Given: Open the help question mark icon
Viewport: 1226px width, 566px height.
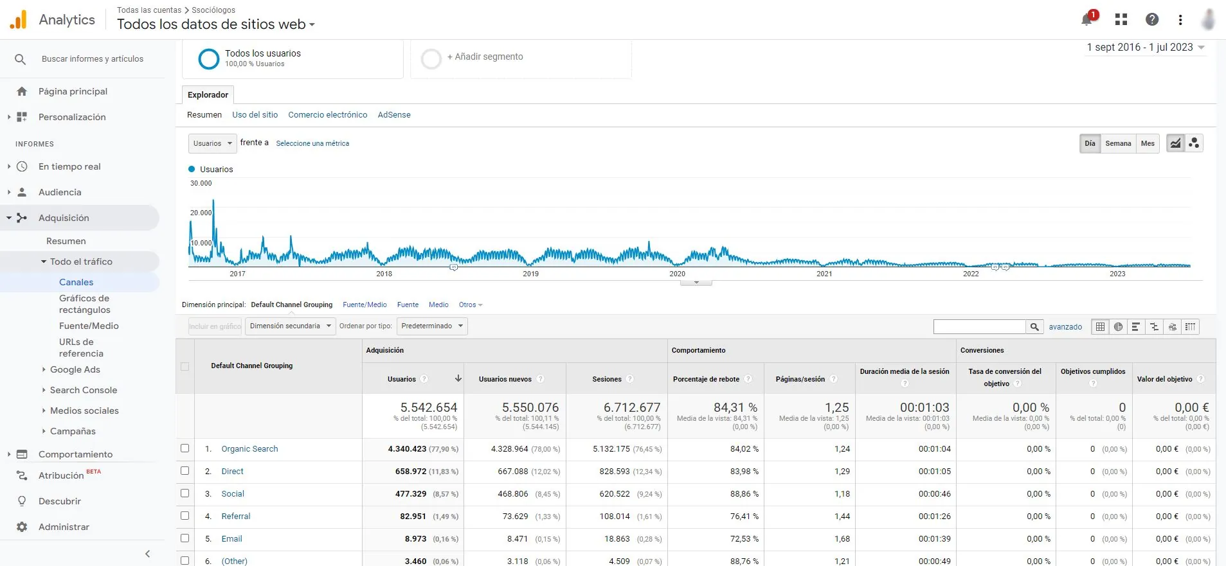Looking at the screenshot, I should pyautogui.click(x=1152, y=19).
